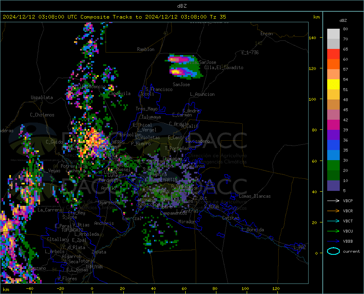Image resolution: width=364 pixels, height=294 pixels.
Task: Click the 'TUNUYAN' map label
Action: point(94,267)
